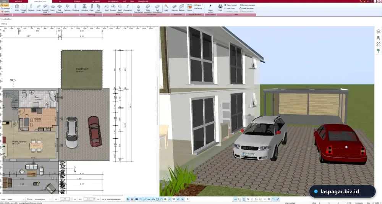Click the Küche room label in the plan
Image resolution: width=382 pixels, height=204 pixels.
pos(37,119)
